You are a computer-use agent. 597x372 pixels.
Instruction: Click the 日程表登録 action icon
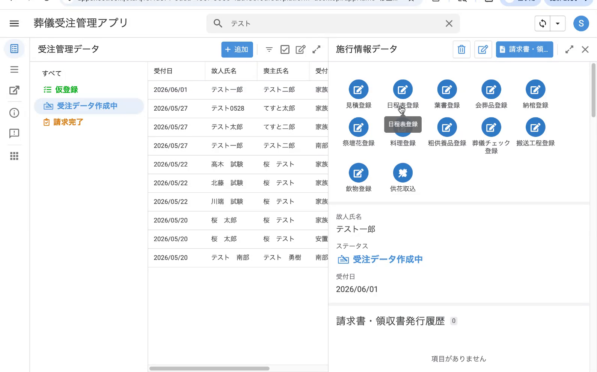[x=403, y=90]
